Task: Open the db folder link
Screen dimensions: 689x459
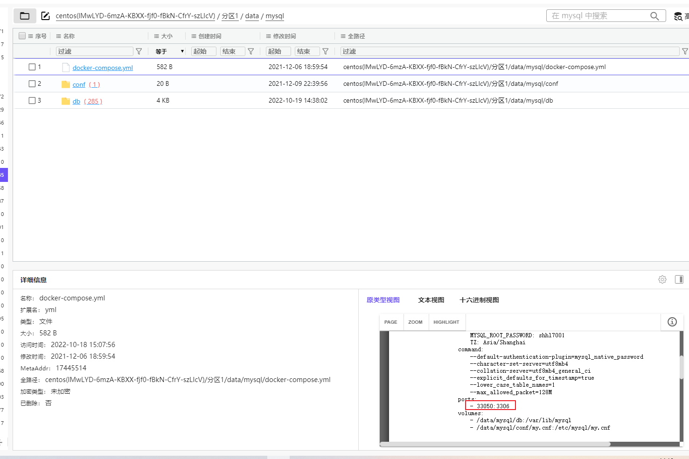Action: tap(77, 101)
